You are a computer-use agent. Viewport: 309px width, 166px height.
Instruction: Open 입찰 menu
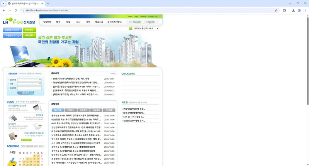(68, 22)
